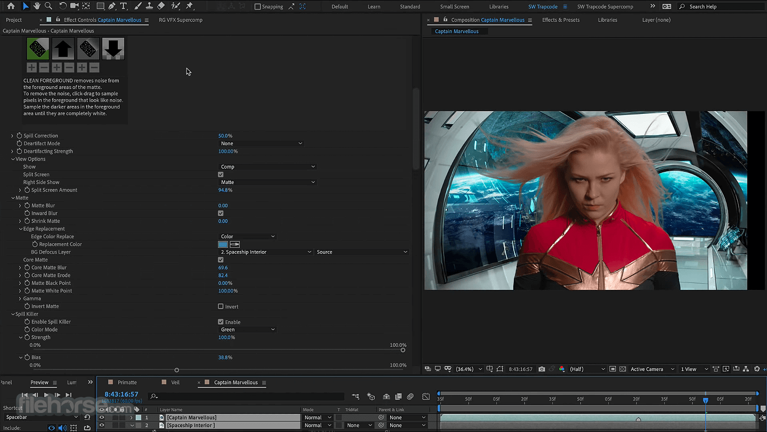Select the Puppet Pin tool
Viewport: 767px width, 432px height.
[x=190, y=6]
